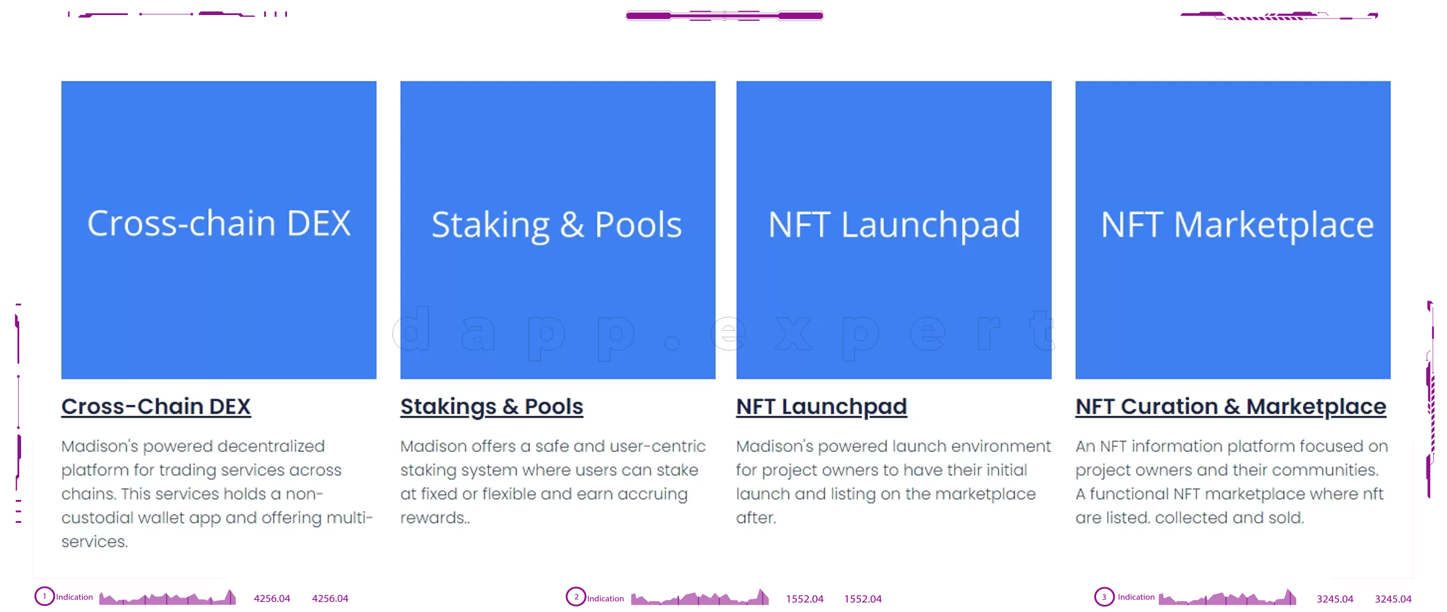
Task: Click the circled number 3 indicator
Action: tap(1104, 597)
